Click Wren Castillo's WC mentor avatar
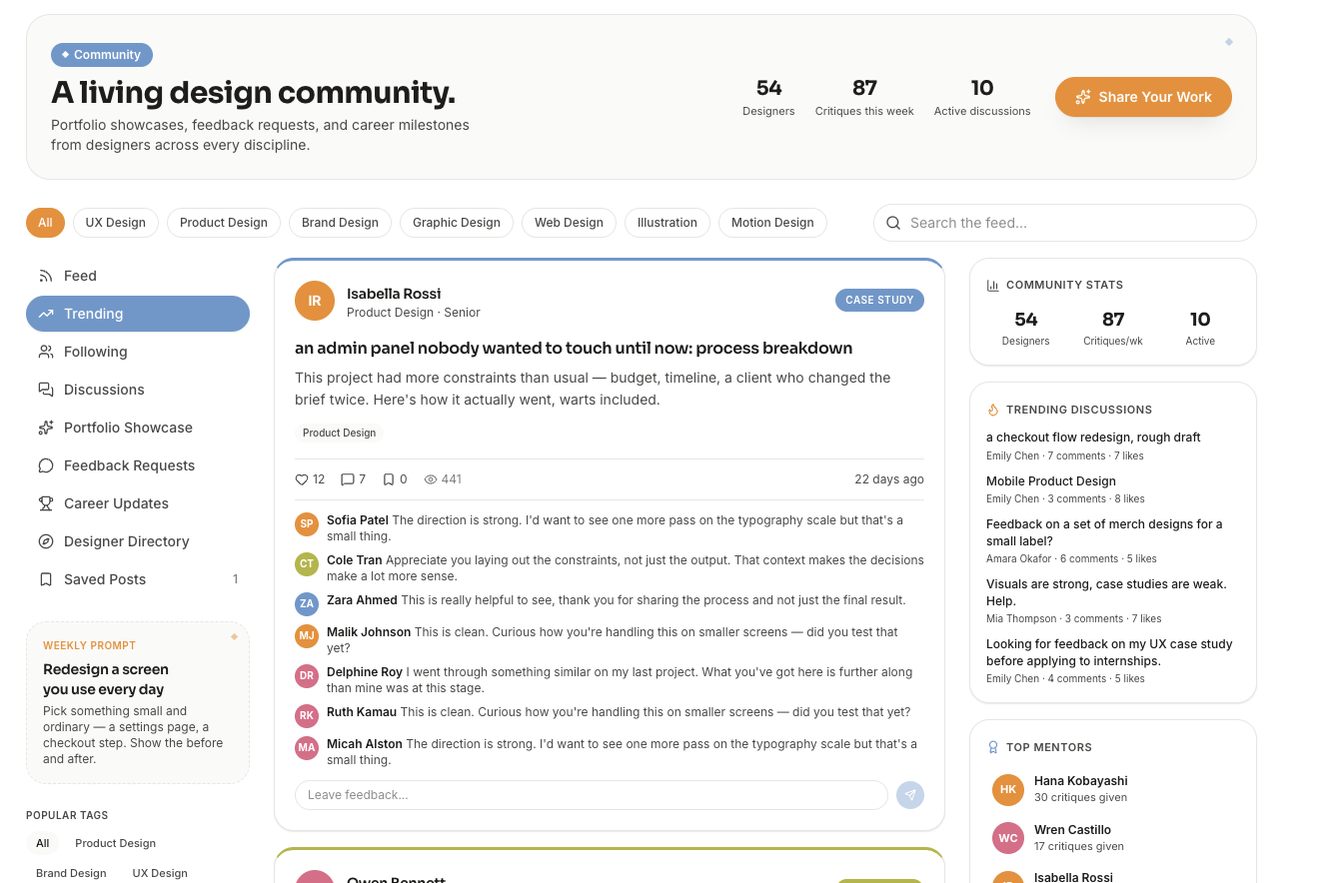Viewport: 1319px width, 883px height. pyautogui.click(x=1008, y=838)
